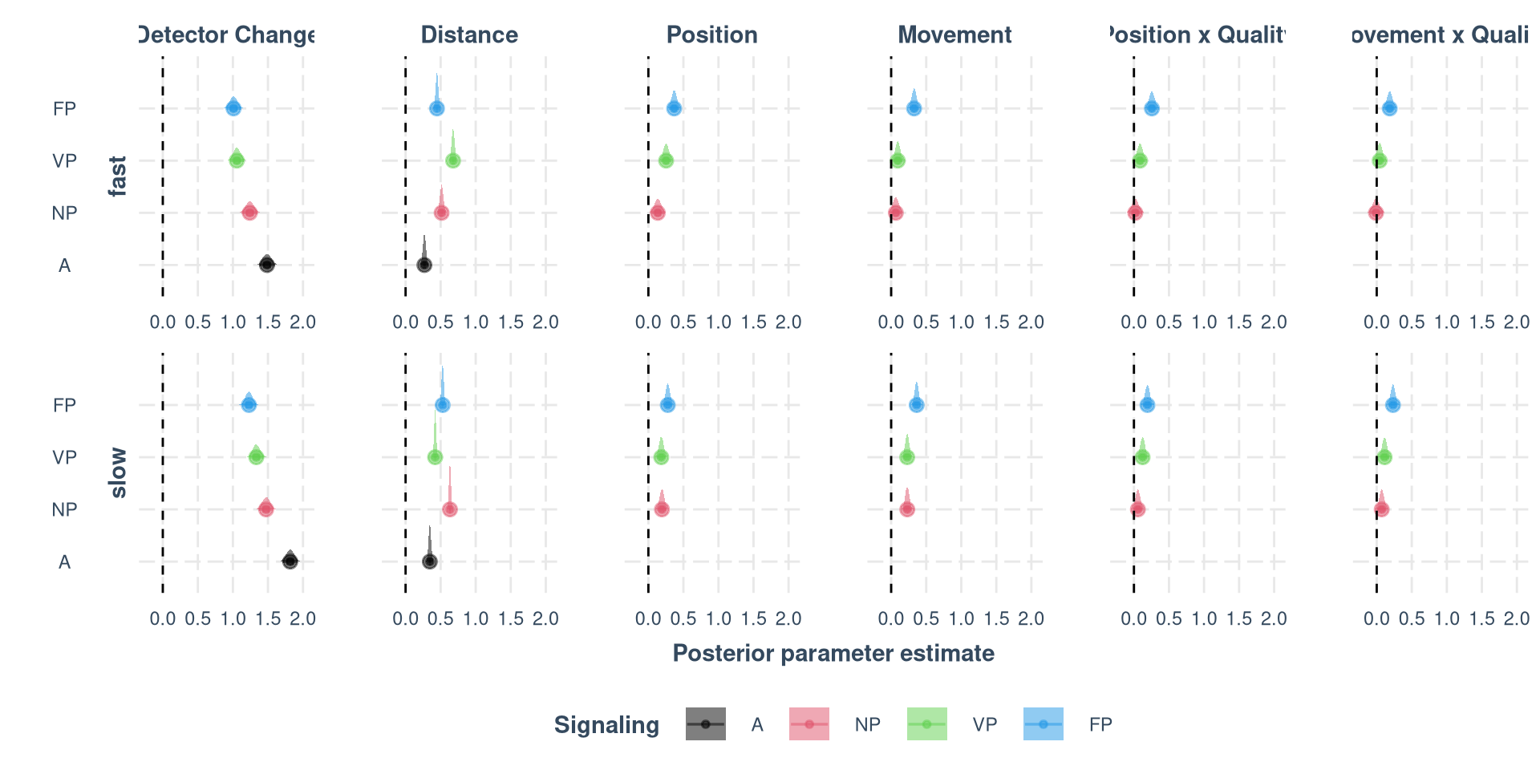Click the blue FP legend swatch
Image resolution: width=1540 pixels, height=770 pixels.
pyautogui.click(x=1044, y=724)
